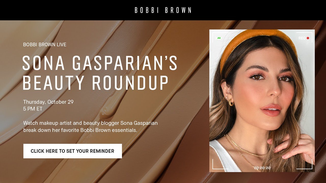Click the Beauty Roundup headline line
Viewport: 326px width, 183px height.
point(96,83)
